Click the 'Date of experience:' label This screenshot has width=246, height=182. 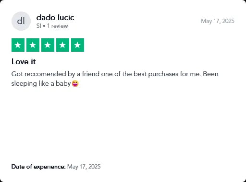coord(38,167)
